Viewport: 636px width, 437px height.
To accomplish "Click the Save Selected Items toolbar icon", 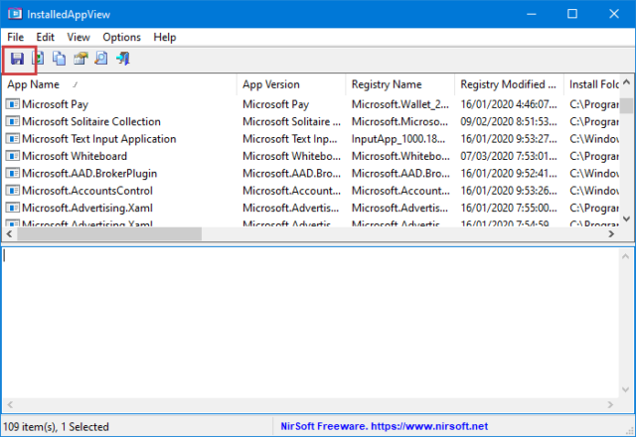I will tap(17, 60).
